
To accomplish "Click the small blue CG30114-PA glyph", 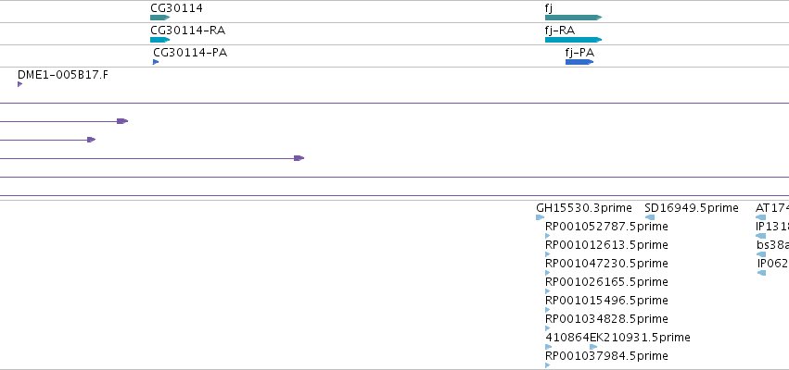I will [x=156, y=62].
